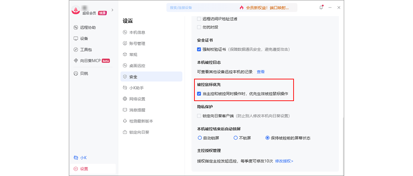This screenshot has width=413, height=176.
Task: Select 不锁屏 radio option
Action: tap(235, 138)
